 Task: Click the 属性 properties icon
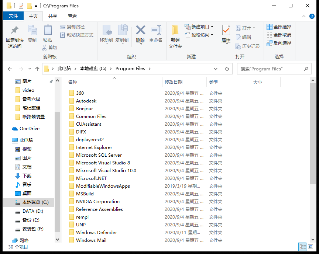pos(226,30)
